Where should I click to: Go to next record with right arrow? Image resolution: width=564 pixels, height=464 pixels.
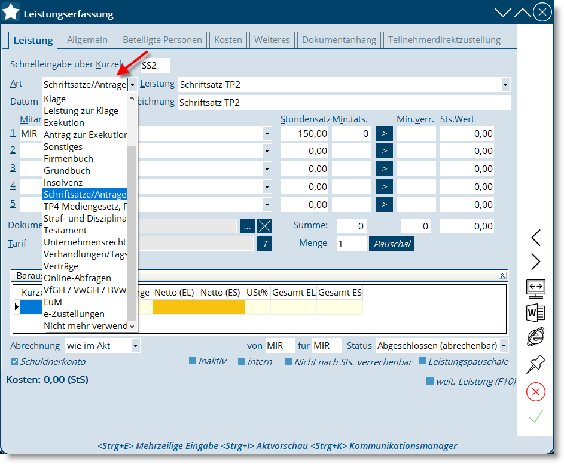(535, 262)
